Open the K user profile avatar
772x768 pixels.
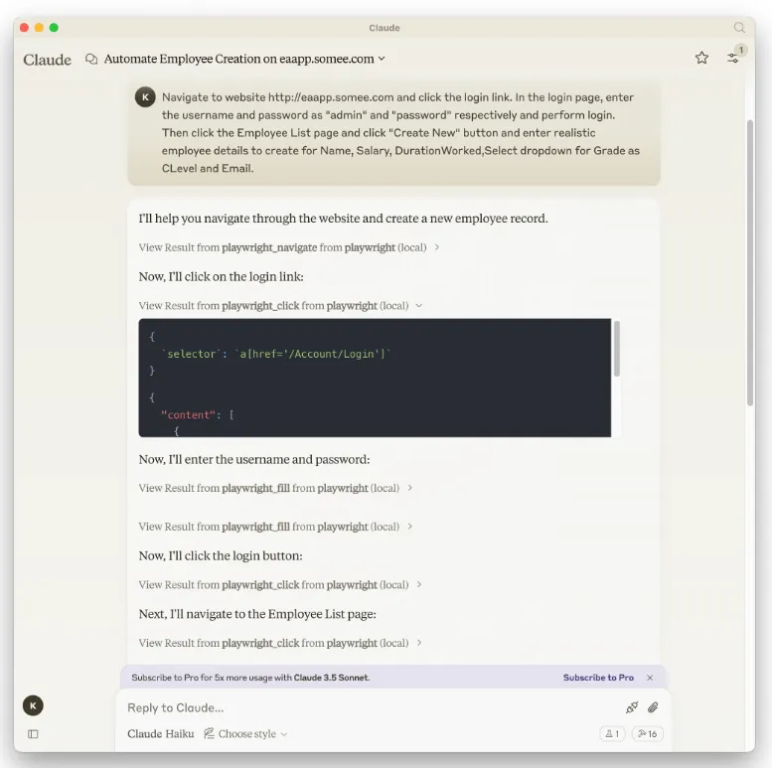tap(33, 705)
